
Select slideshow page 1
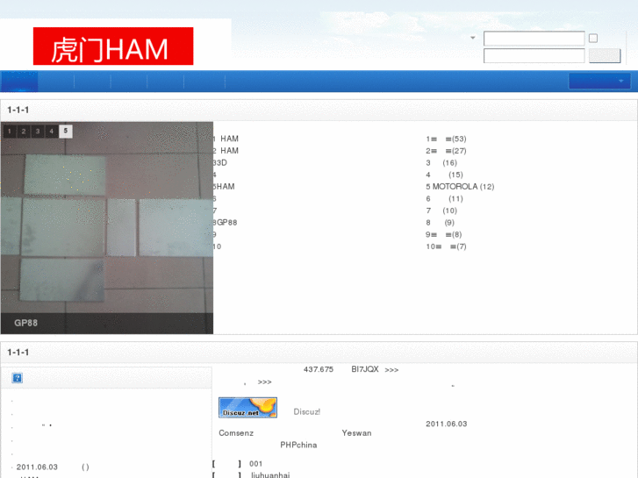click(x=10, y=132)
